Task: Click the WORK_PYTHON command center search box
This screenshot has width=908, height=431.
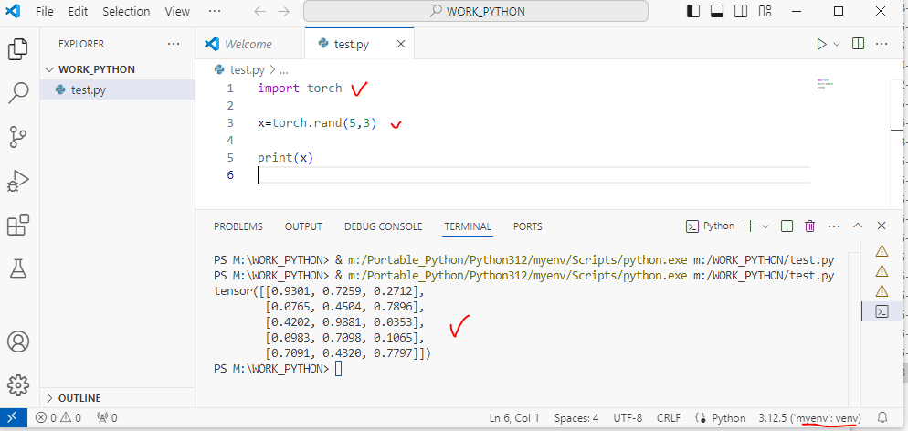Action: point(475,11)
